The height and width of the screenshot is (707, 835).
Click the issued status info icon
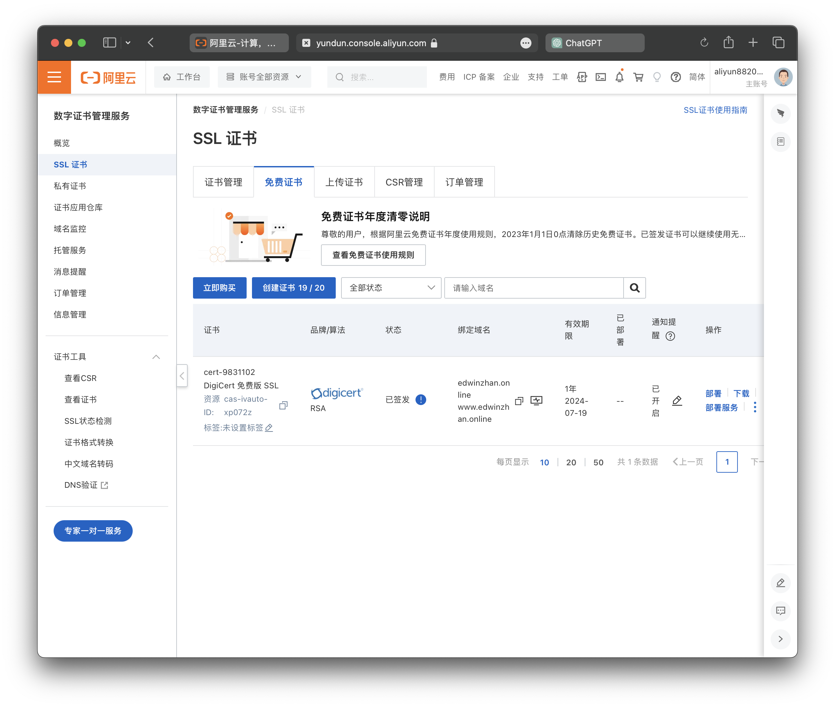pos(421,400)
